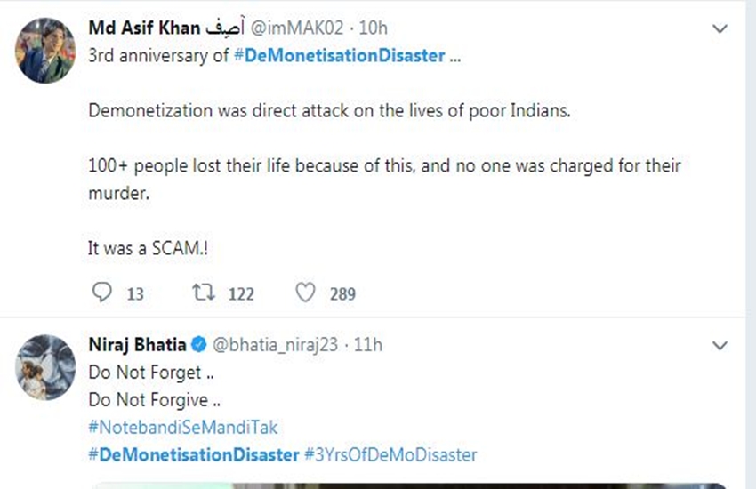Open Niraj Bhatia's profile avatar
The height and width of the screenshot is (489, 756).
click(44, 367)
